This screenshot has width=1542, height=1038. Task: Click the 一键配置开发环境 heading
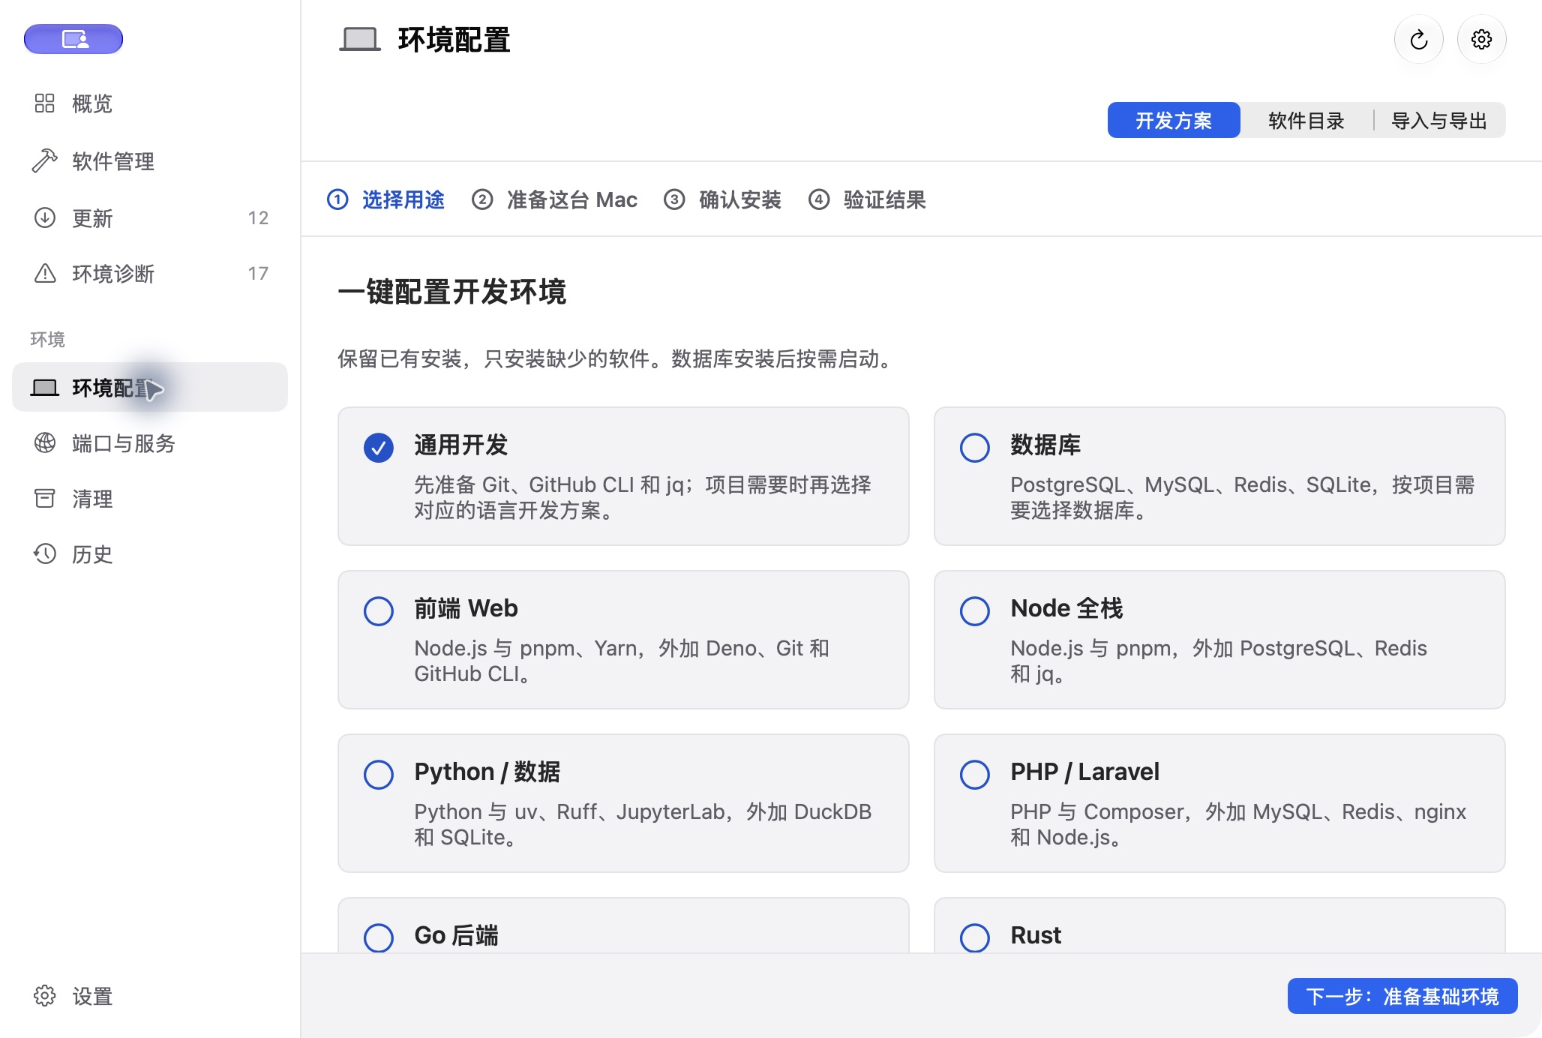[451, 291]
